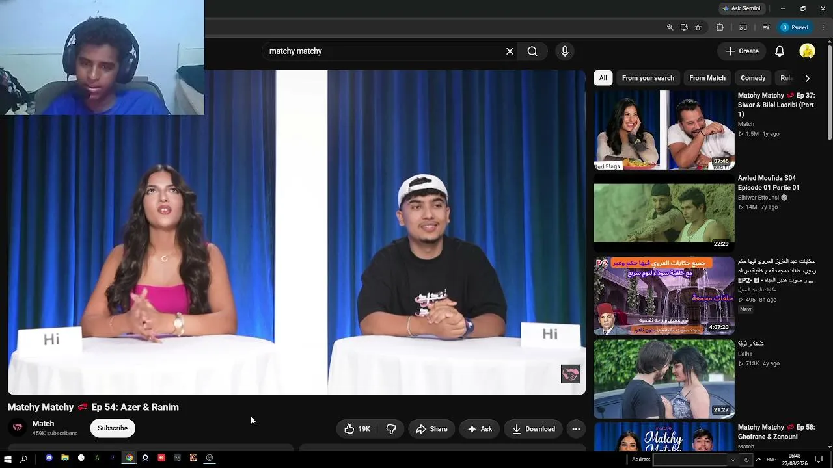Screen dimensions: 833x468
Task: Show hidden system tray icons
Action: [x=758, y=460]
